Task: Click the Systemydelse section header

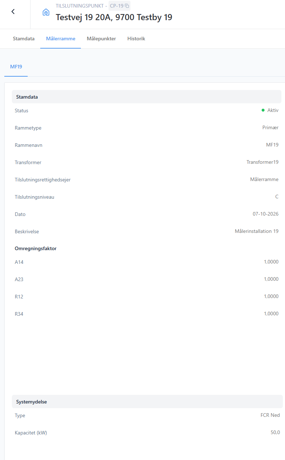Action: tap(147, 402)
